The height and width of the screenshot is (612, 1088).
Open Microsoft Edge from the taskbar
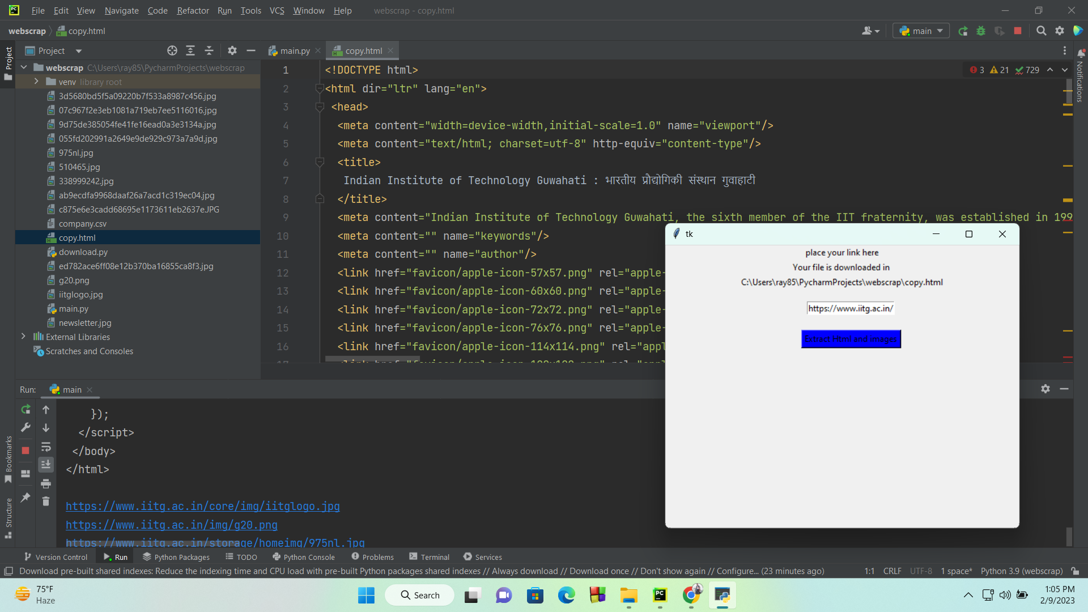coord(566,595)
